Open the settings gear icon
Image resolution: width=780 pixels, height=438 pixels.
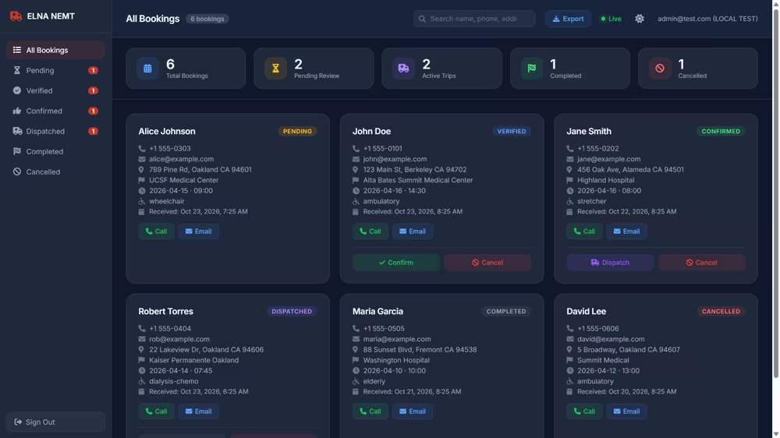(640, 19)
